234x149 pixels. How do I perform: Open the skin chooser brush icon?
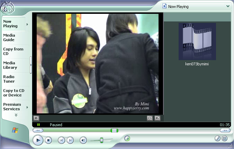(218, 138)
